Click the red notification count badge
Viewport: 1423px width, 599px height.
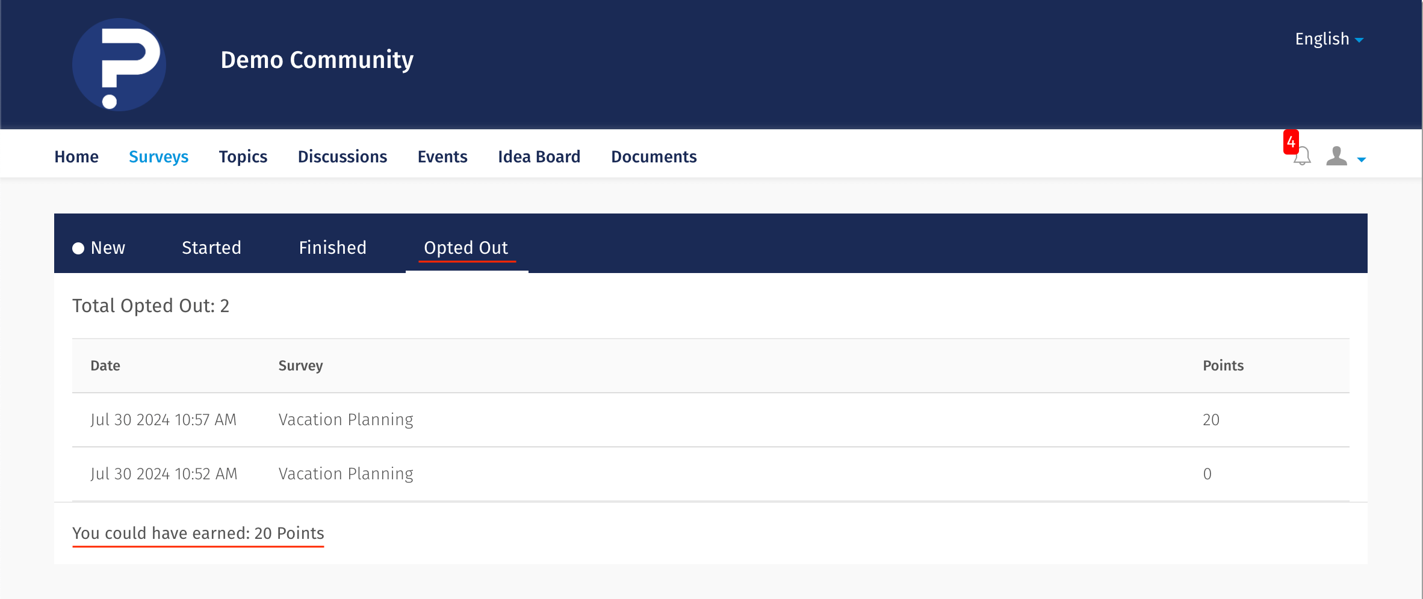tap(1291, 142)
